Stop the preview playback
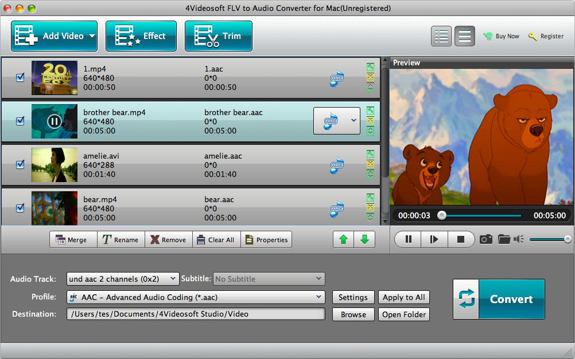The width and height of the screenshot is (575, 359). [x=460, y=239]
